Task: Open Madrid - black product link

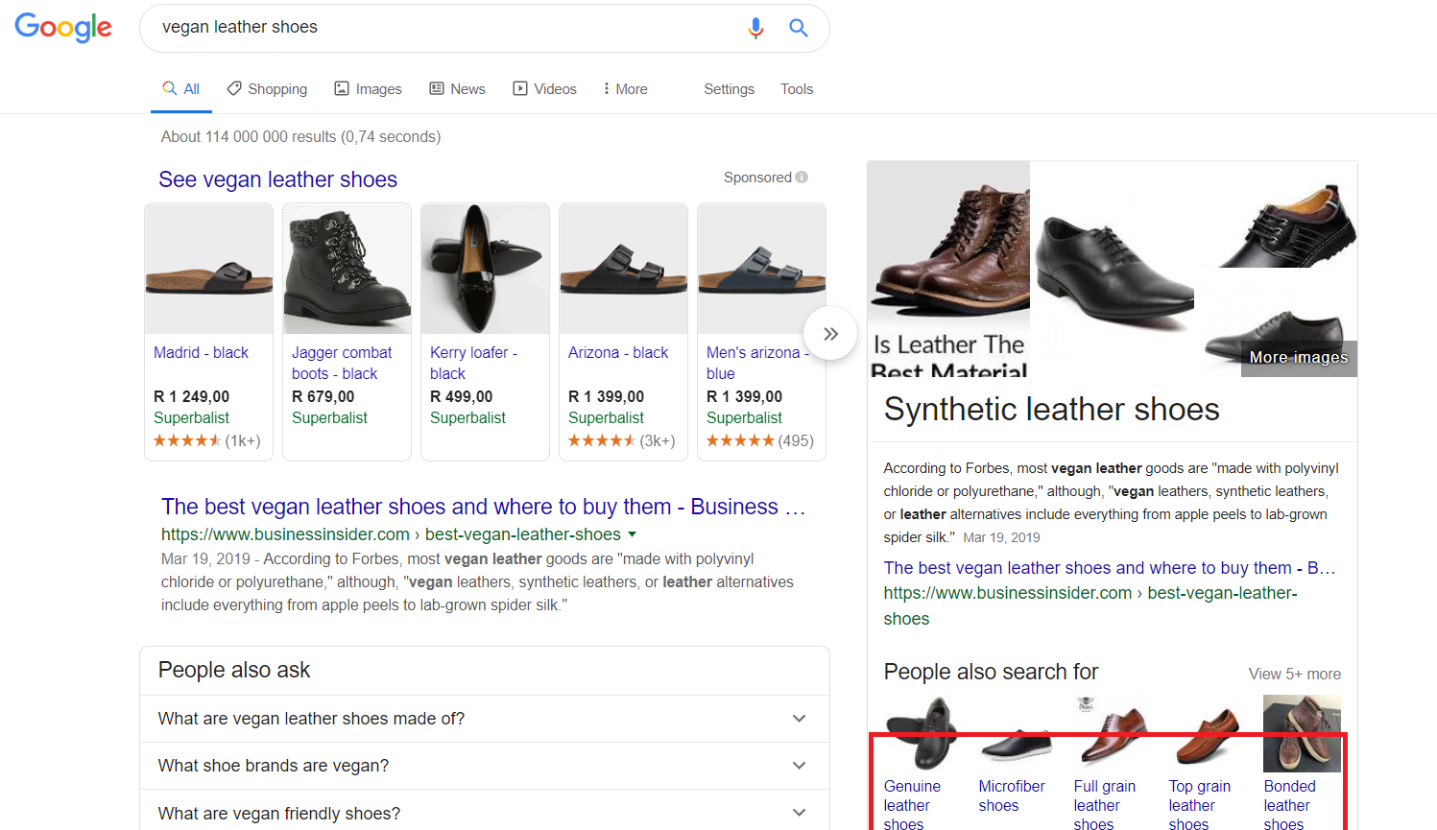Action: tap(201, 352)
